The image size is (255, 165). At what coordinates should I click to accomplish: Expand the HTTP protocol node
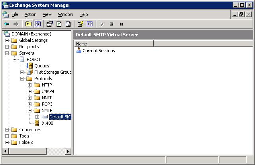pos(29,85)
